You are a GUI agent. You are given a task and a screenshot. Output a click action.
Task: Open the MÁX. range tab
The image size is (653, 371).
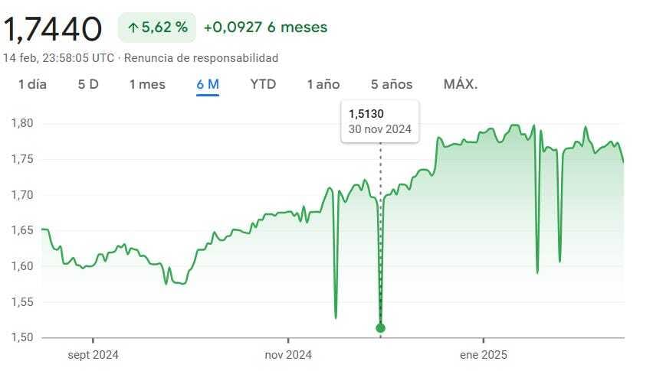[x=461, y=84]
